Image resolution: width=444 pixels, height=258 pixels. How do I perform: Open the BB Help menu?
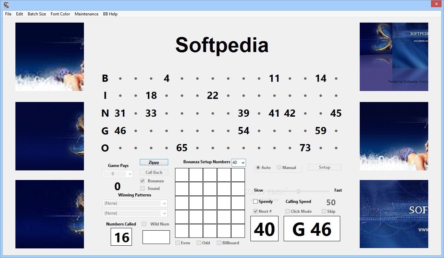pos(110,14)
